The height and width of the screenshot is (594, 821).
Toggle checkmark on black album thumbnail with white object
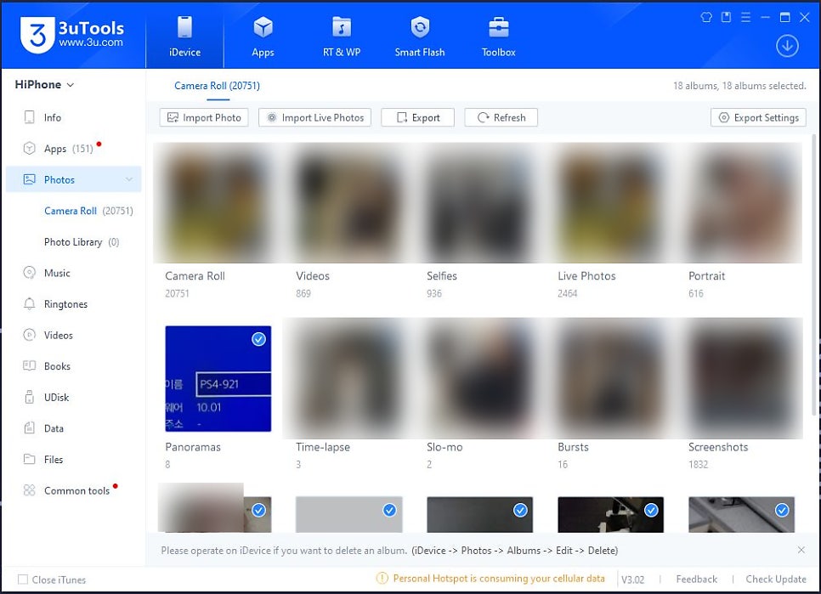651,510
